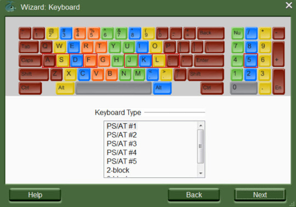Click the numpad 9 key
Screen dimensions: 296x207
(x=265, y=47)
